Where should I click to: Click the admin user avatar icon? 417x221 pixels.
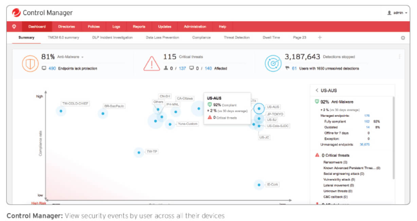click(389, 13)
